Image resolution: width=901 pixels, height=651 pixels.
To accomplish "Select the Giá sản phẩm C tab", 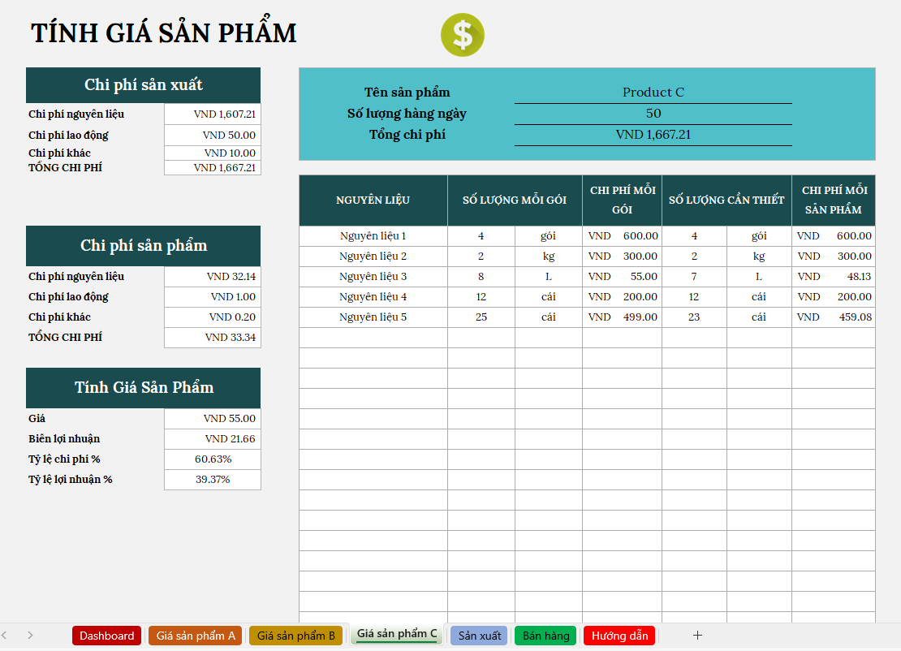I will [397, 634].
